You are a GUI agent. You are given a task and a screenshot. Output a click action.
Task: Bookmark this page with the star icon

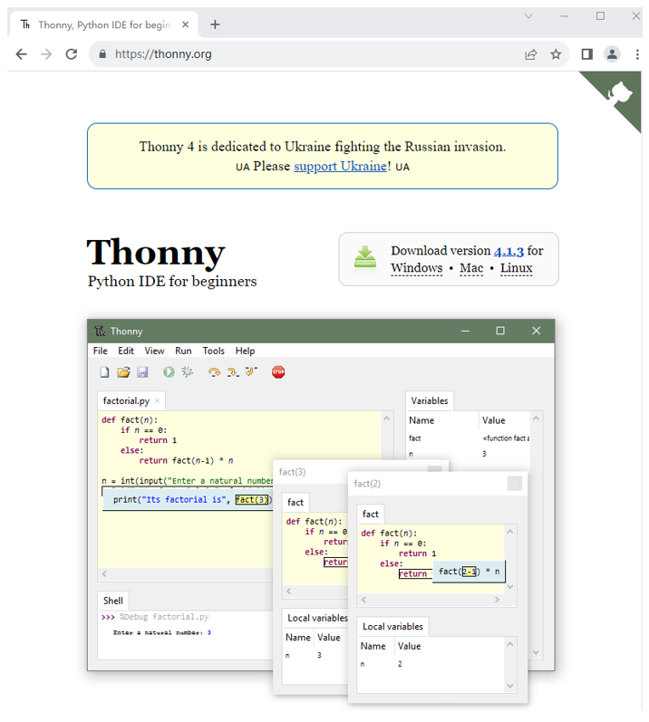point(556,54)
